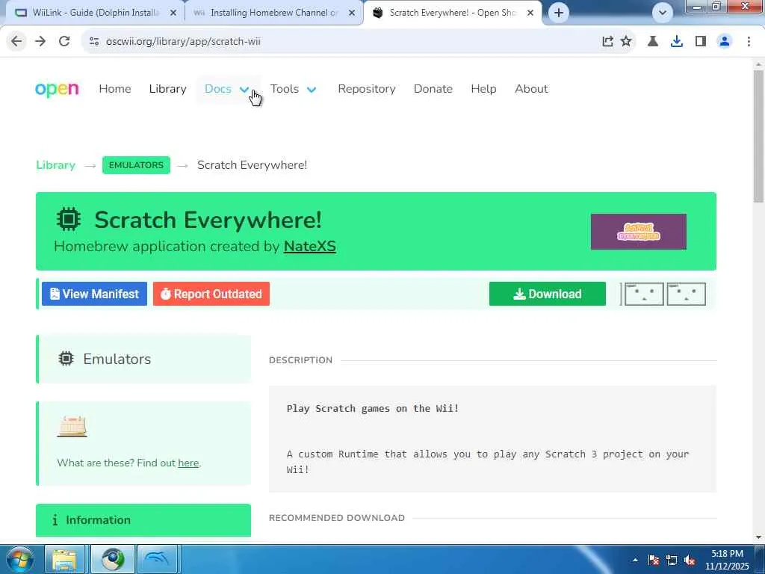Open the NateXS author link
This screenshot has height=574, width=765.
[310, 246]
